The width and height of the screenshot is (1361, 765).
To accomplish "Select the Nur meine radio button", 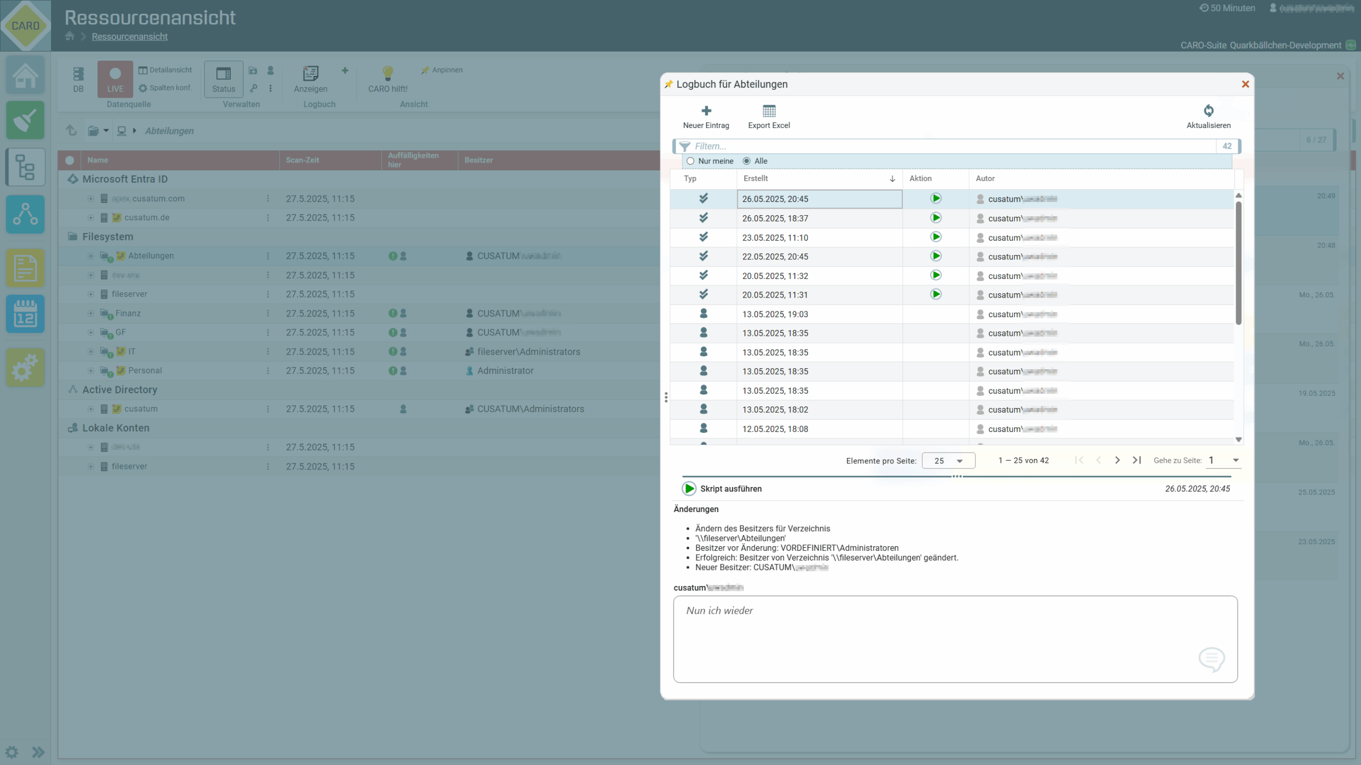I will click(x=690, y=161).
